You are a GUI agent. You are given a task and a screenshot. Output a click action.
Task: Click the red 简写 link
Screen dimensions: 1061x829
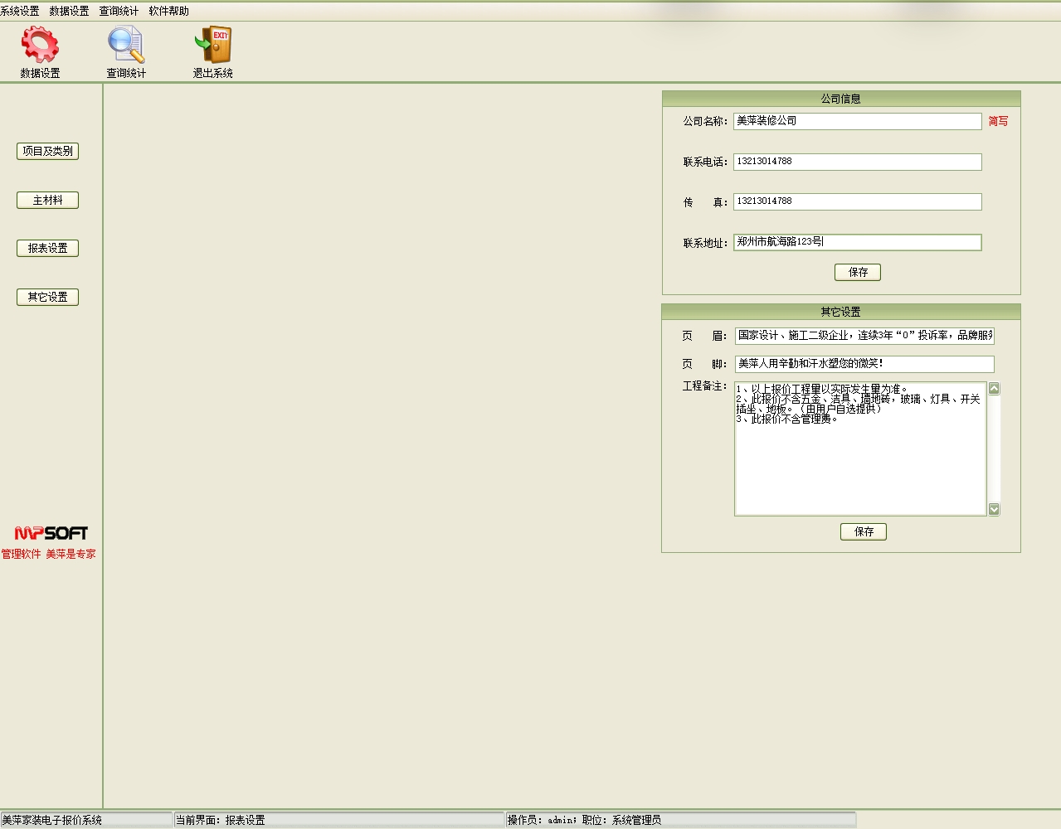pyautogui.click(x=998, y=121)
